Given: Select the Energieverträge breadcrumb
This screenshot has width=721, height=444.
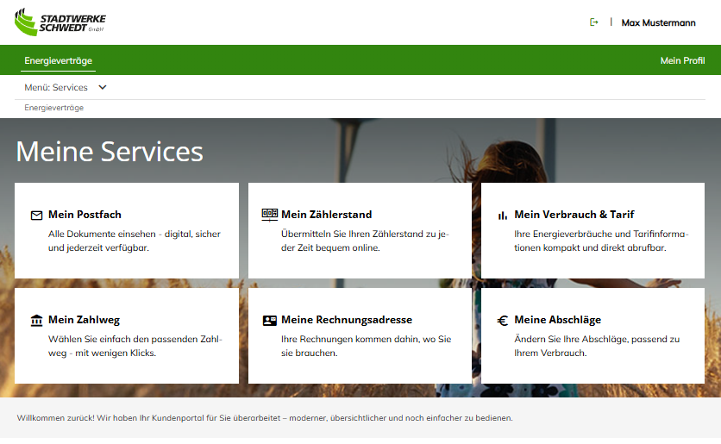Looking at the screenshot, I should [53, 108].
